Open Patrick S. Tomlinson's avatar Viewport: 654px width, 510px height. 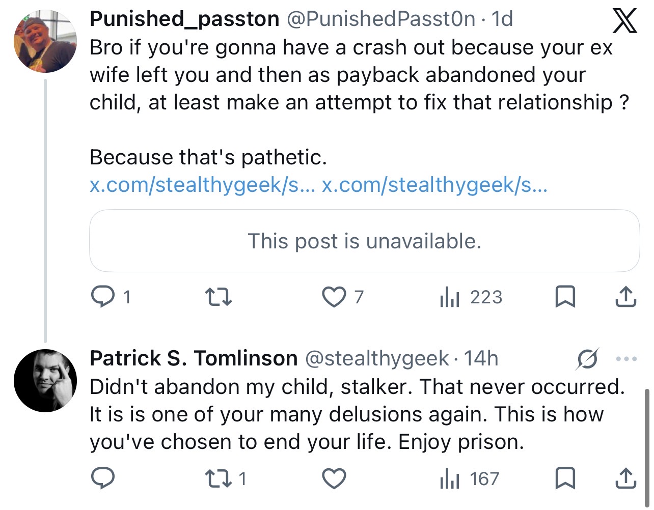[x=45, y=380]
